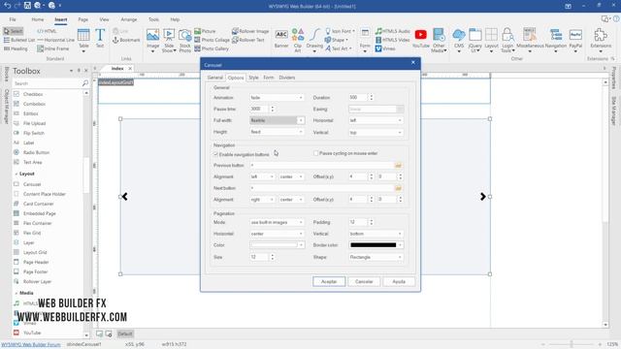Open the Pagination Mode dropdown
This screenshot has height=349, width=621.
(277, 222)
